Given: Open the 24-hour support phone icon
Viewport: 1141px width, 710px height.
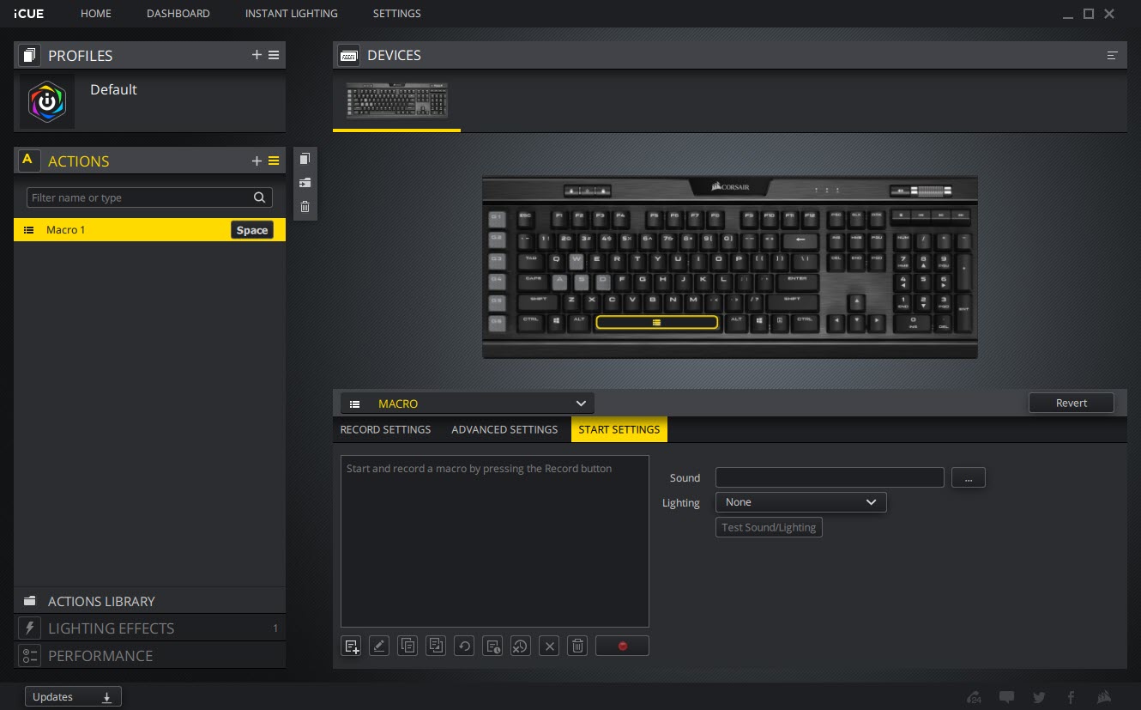Looking at the screenshot, I should point(973,697).
